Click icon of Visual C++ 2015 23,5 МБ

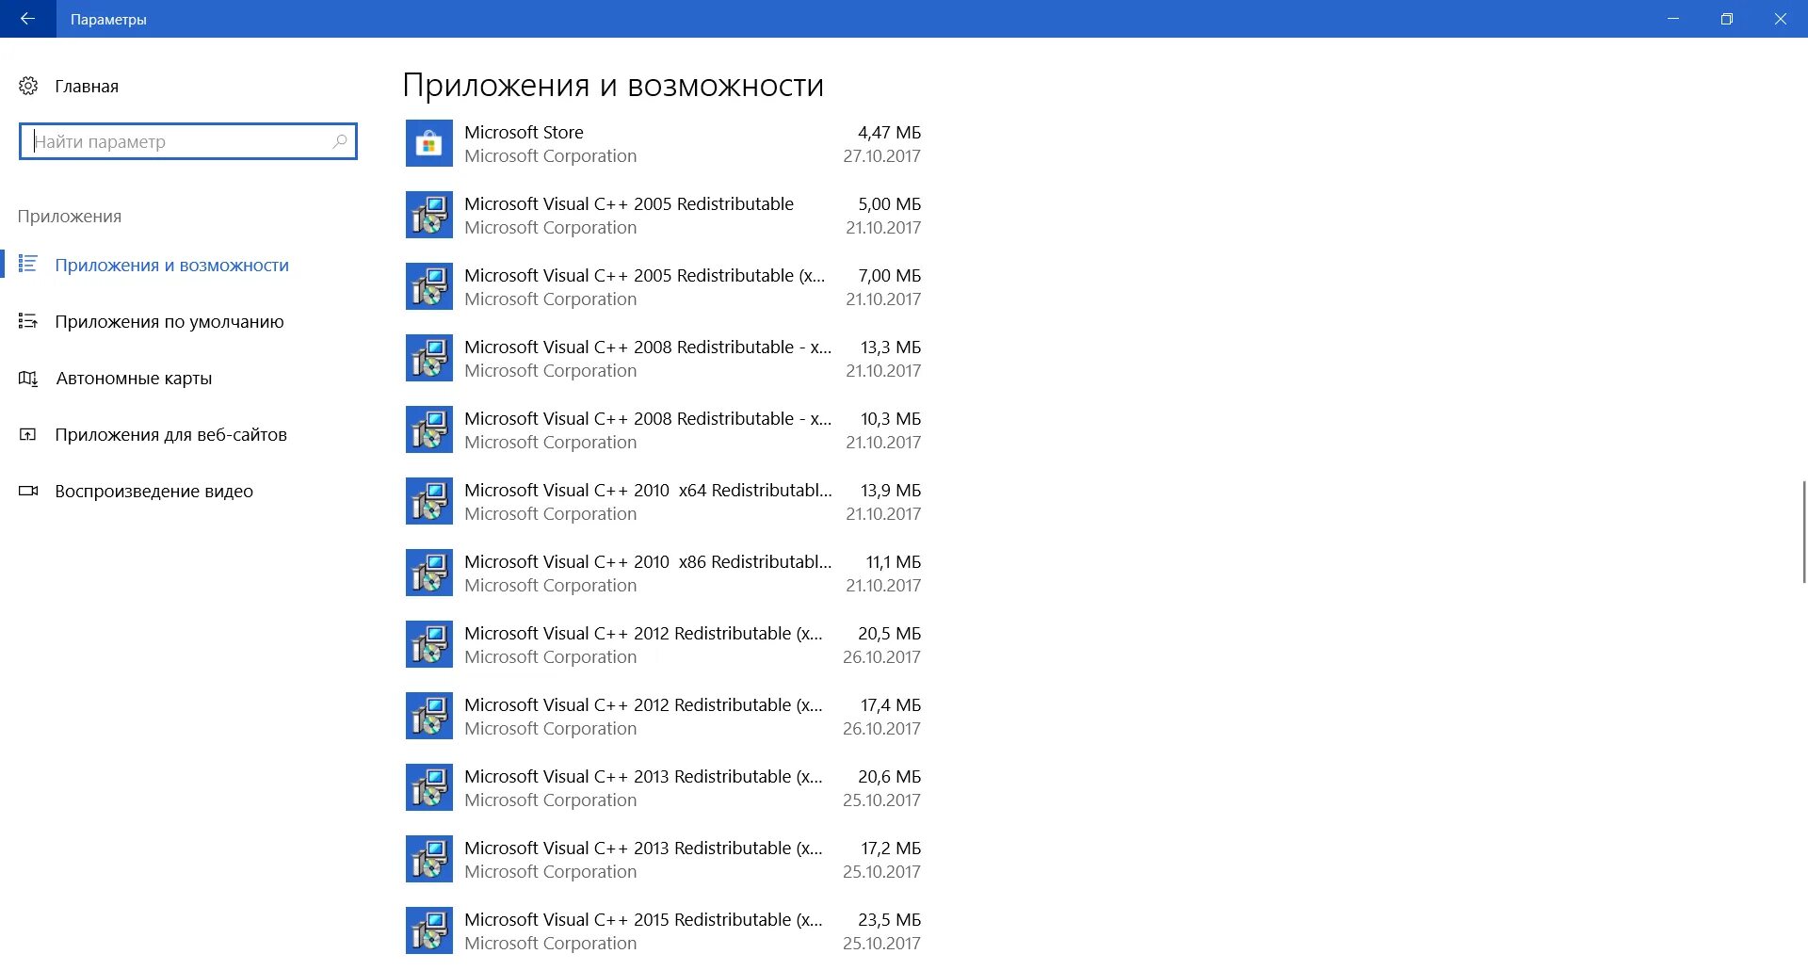429,930
